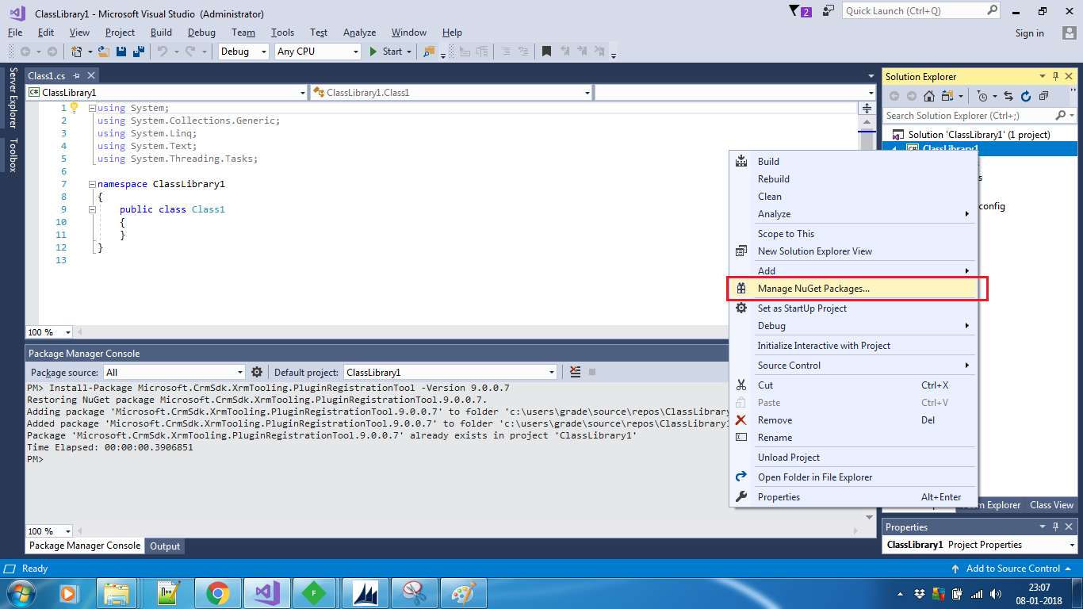Select Solution 'ClassLibrary1' tree node
This screenshot has height=609, width=1083.
[978, 135]
